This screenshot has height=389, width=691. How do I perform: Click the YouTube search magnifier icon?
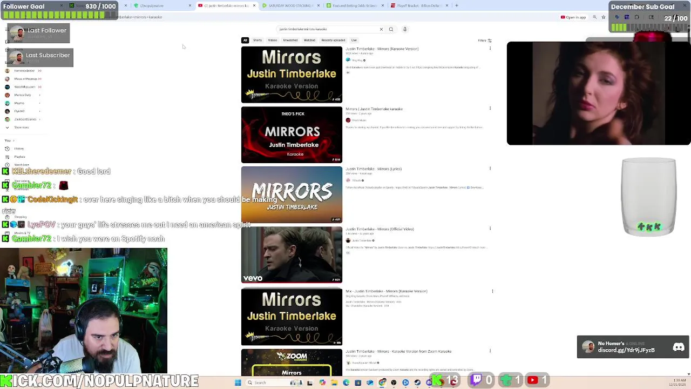pos(391,29)
